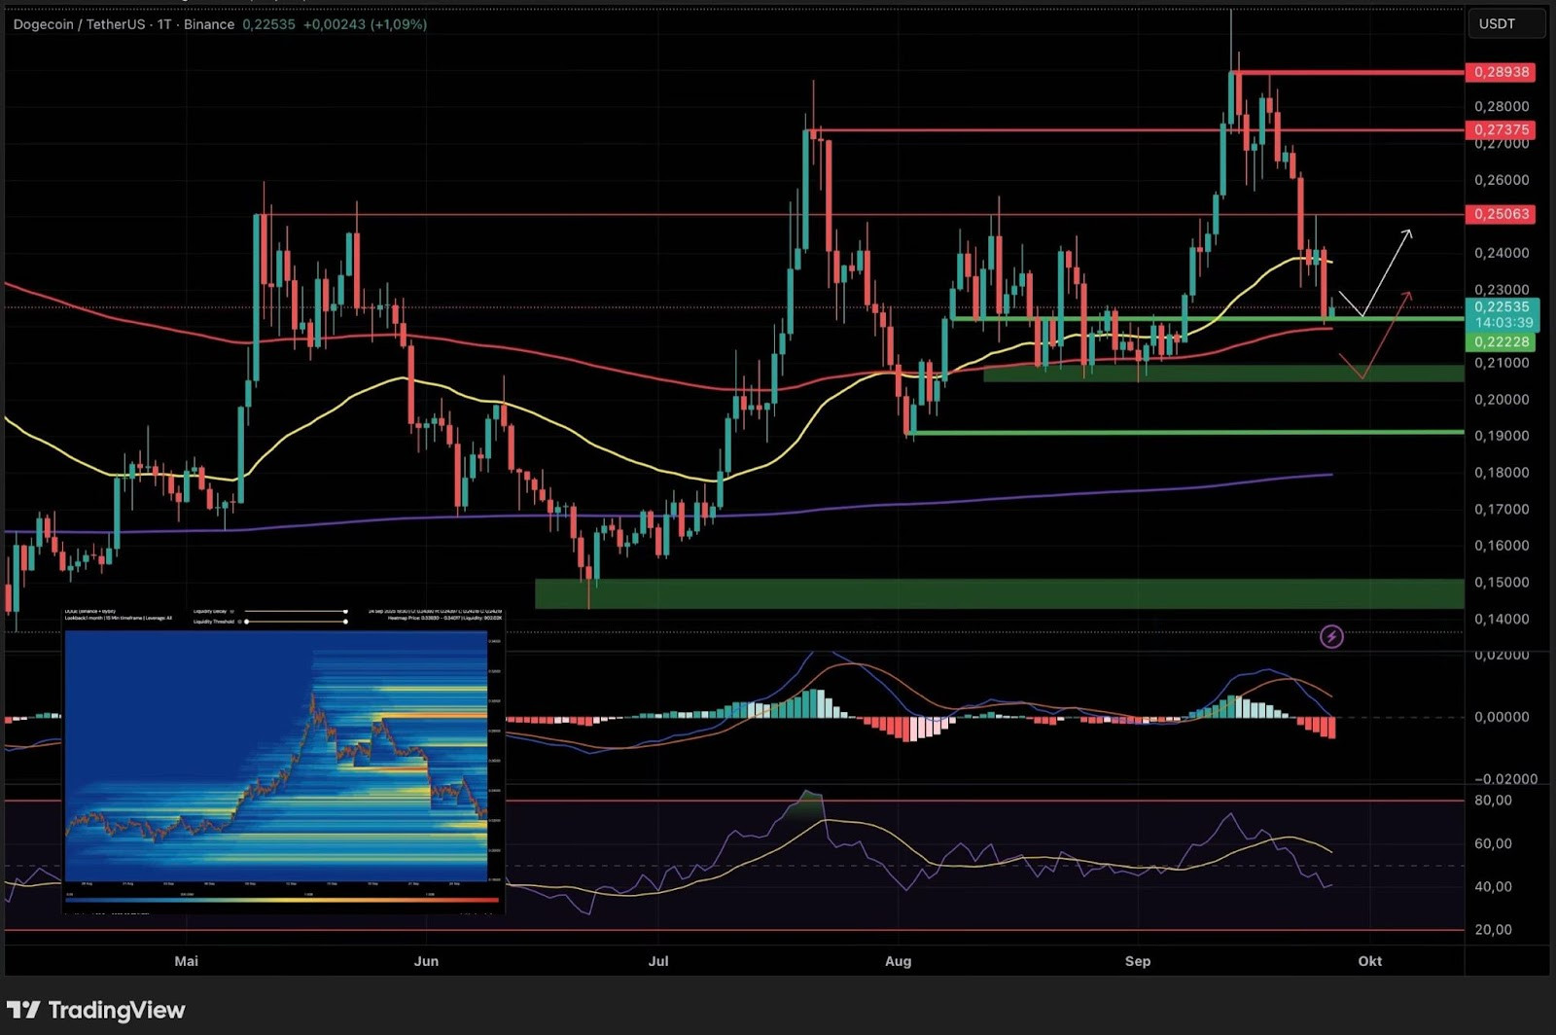1556x1035 pixels.
Task: Click the RSI axis value 40,00
Action: tap(1493, 886)
